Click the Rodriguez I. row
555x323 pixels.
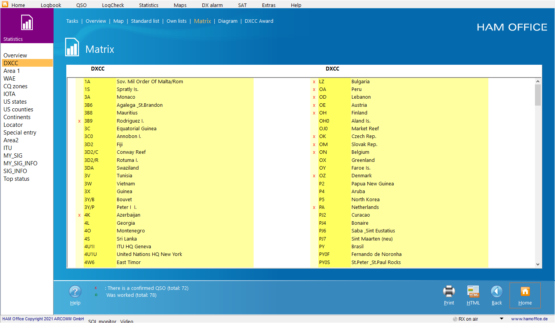(165, 121)
